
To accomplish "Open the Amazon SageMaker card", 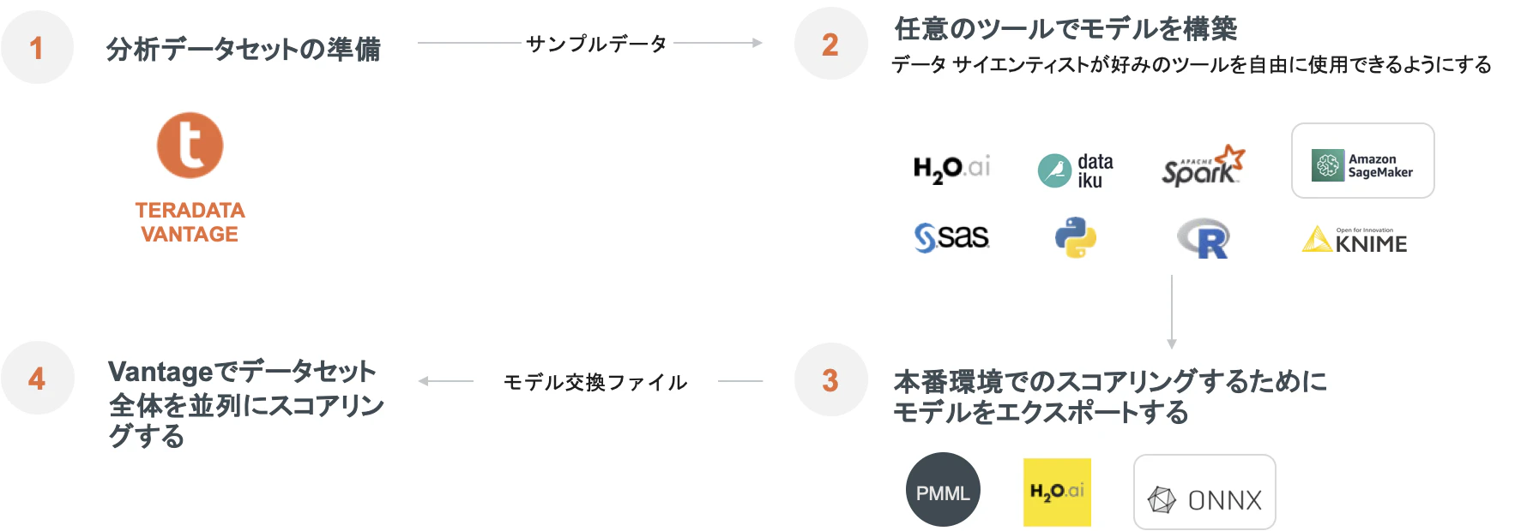I will pos(1362,161).
